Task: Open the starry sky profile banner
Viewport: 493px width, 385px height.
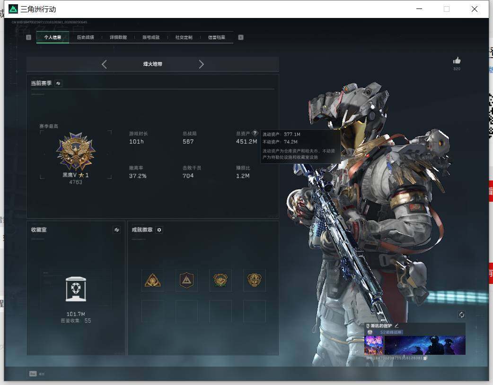Action: coord(425,345)
